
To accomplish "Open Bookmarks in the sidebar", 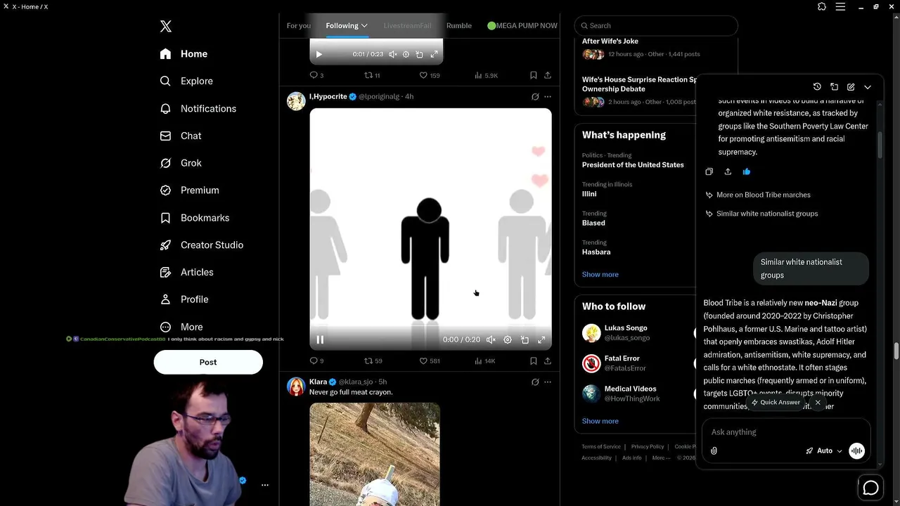I will point(195,218).
